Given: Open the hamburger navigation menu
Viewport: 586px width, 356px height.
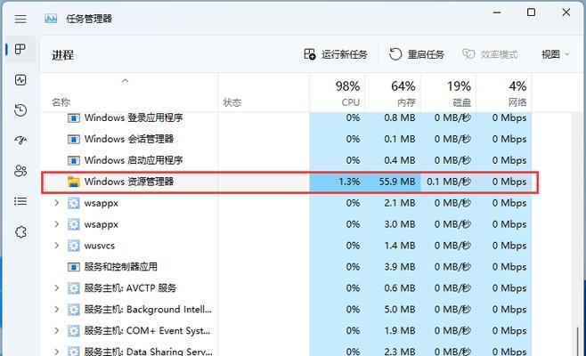Looking at the screenshot, I should point(20,19).
